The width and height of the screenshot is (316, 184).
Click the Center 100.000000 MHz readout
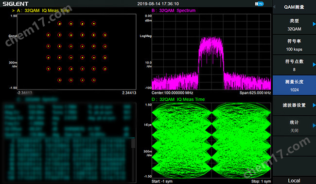pyautogui.click(x=172, y=92)
